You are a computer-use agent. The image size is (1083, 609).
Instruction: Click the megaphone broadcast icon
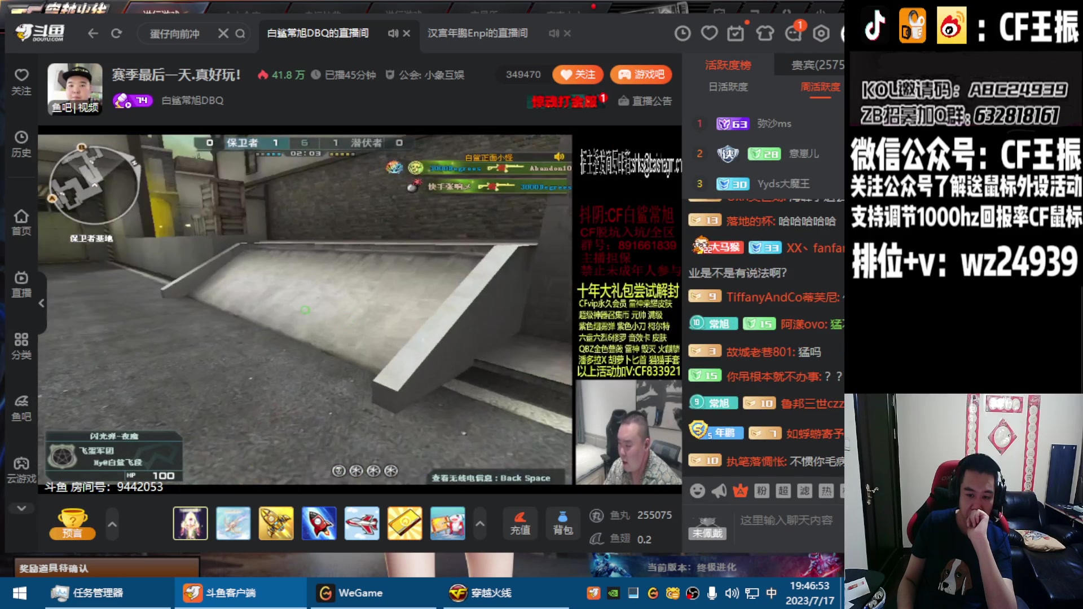719,491
